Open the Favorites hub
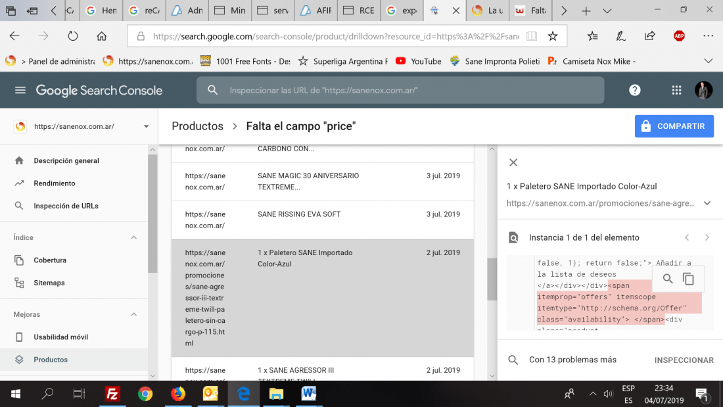The height and width of the screenshot is (407, 723). coord(592,36)
